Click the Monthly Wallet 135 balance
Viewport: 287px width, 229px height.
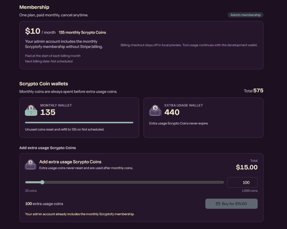48,112
